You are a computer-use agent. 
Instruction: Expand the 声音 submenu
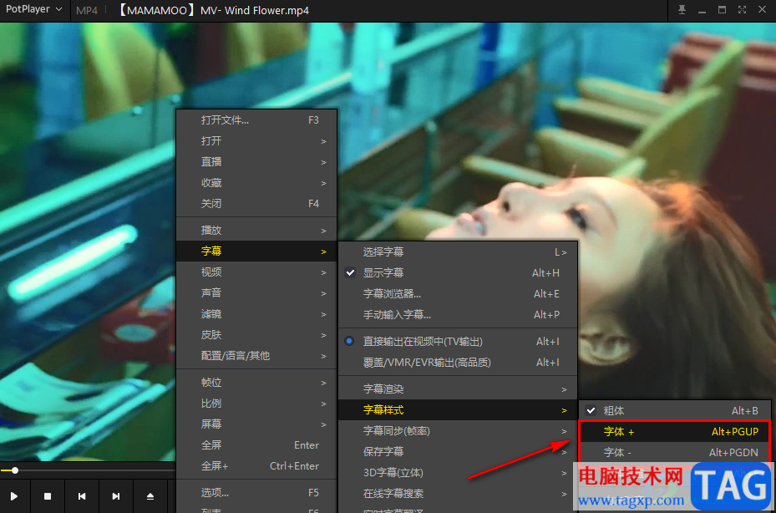click(x=256, y=292)
